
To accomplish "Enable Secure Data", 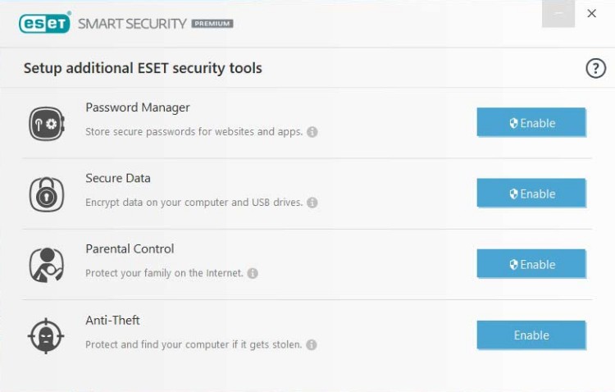I will click(531, 193).
